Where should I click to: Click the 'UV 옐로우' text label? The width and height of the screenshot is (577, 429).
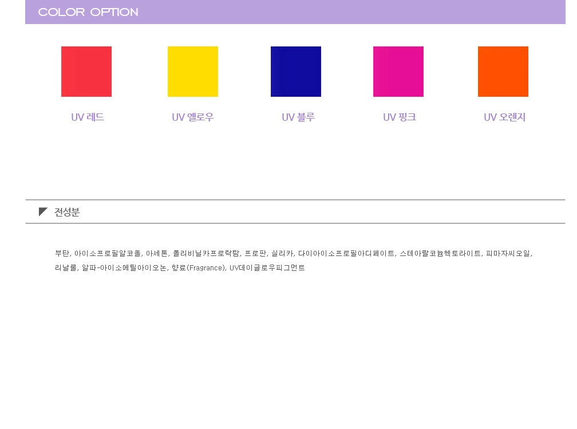pos(193,117)
